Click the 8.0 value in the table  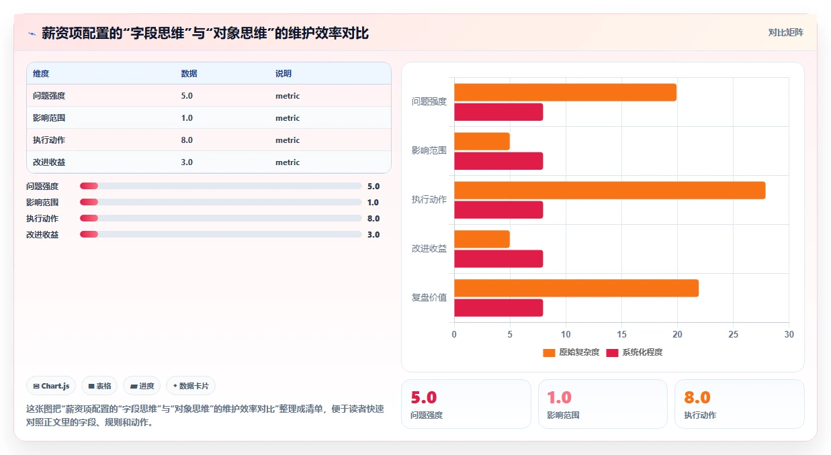pos(187,140)
